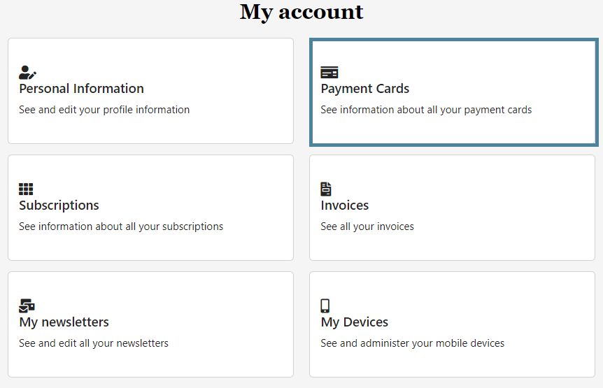Click the mobile phone icon
Screen dimensions: 603x388
pos(325,306)
